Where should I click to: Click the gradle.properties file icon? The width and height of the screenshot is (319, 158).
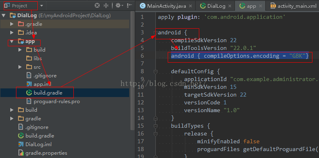21,153
